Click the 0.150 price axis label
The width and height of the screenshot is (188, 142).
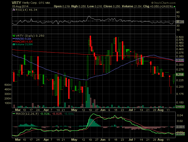click(180, 103)
